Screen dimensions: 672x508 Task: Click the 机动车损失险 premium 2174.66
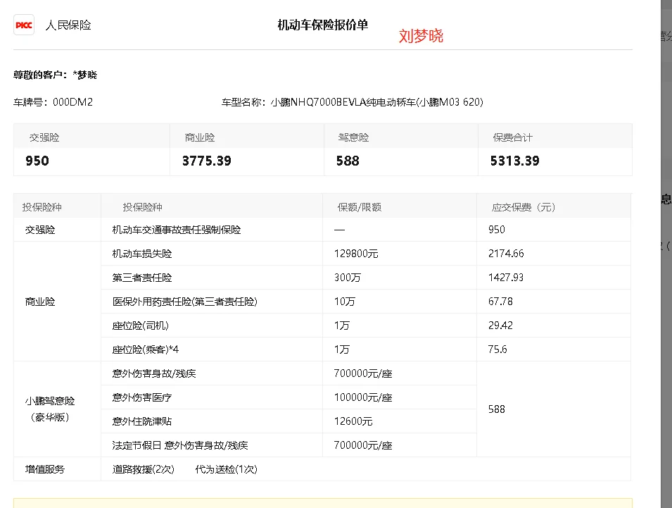point(506,254)
